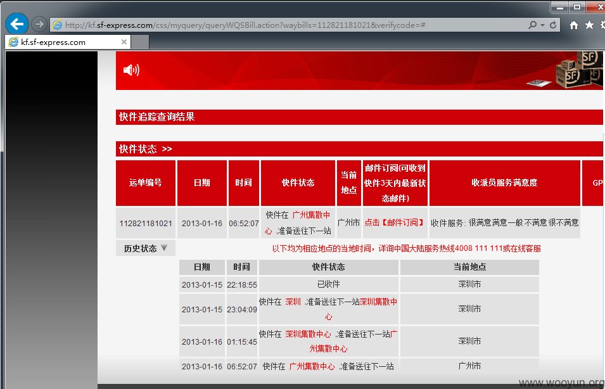
Task: Click the IE page icon in address bar
Action: [x=57, y=25]
